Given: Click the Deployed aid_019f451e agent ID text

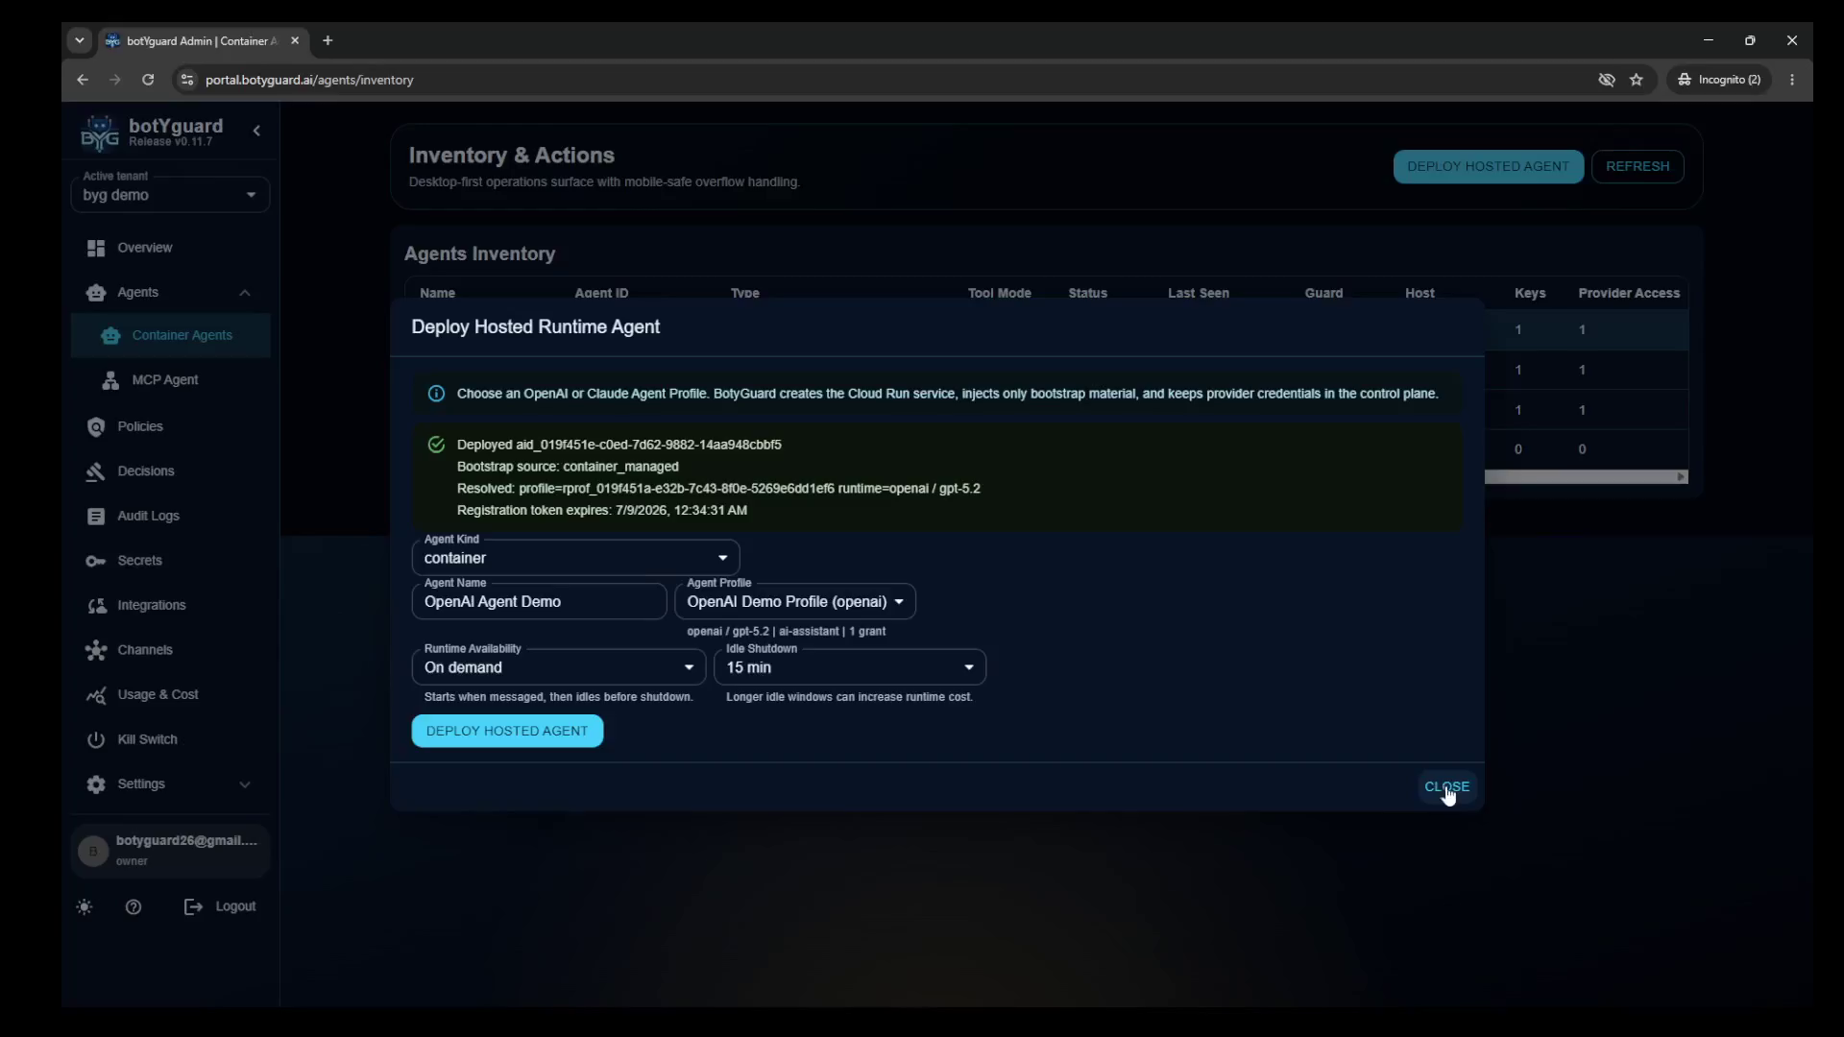Looking at the screenshot, I should pyautogui.click(x=619, y=445).
